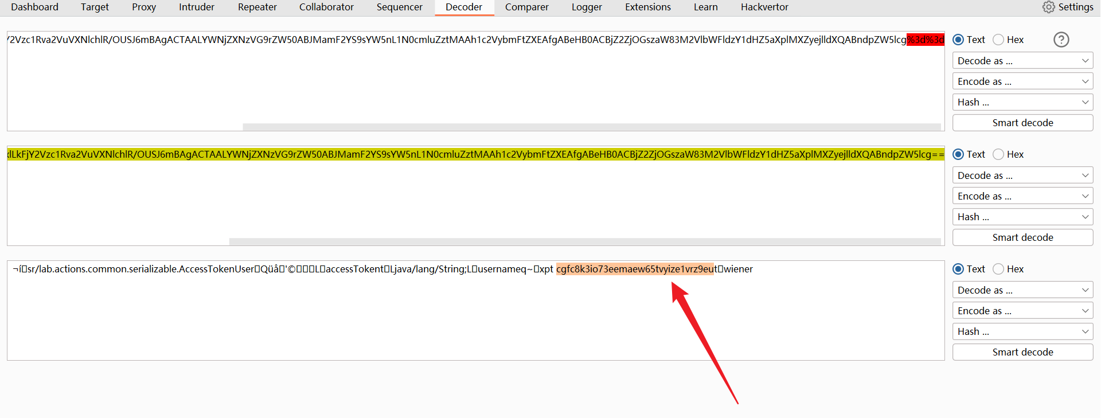Expand 'Decode as' dropdown in third panel
The image size is (1101, 418).
[1022, 290]
